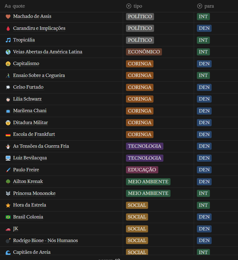This screenshot has height=260, width=238.
Task: Click the Marilena Chani title text
Action: [30, 111]
